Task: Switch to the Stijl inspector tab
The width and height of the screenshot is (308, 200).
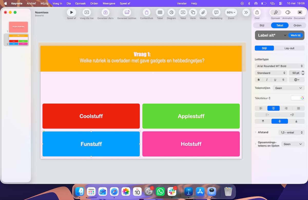Action: [x=262, y=25]
